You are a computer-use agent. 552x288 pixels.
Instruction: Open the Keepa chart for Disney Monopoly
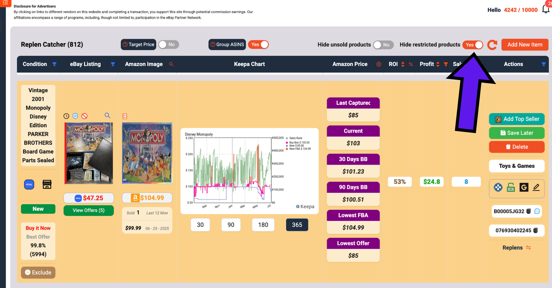[x=249, y=171]
